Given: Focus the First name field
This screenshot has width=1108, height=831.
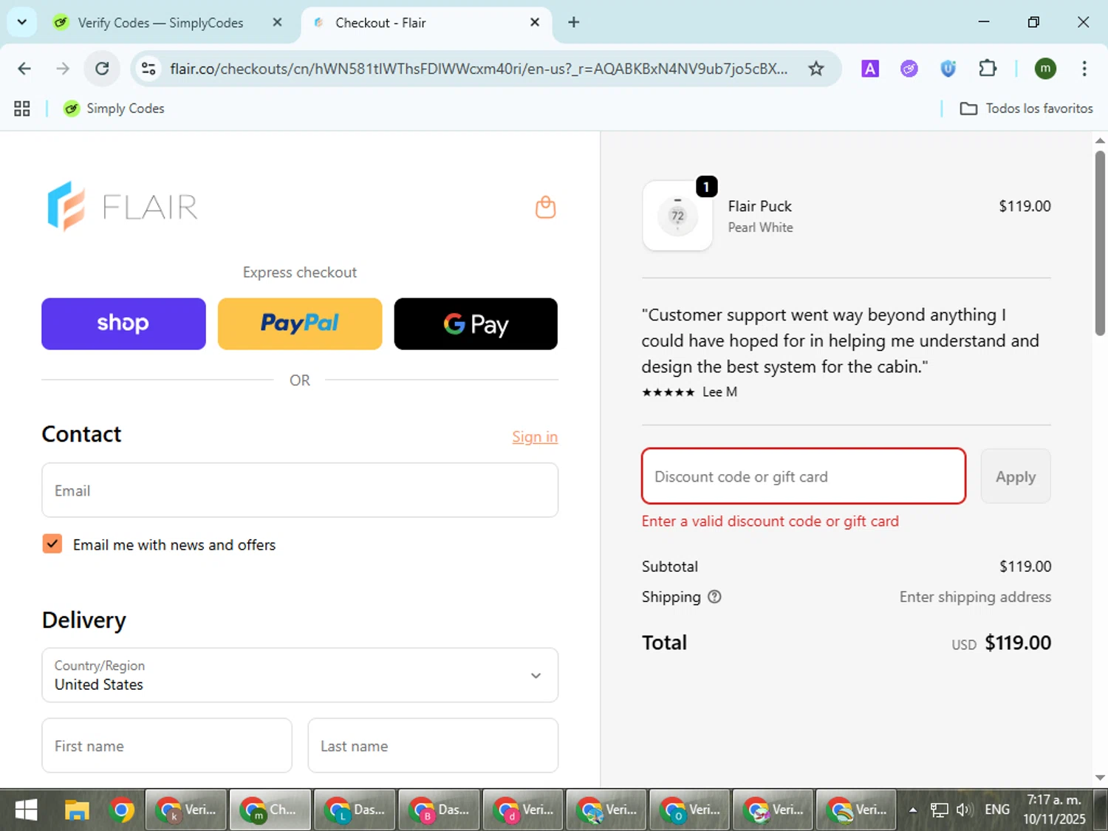Looking at the screenshot, I should (167, 745).
